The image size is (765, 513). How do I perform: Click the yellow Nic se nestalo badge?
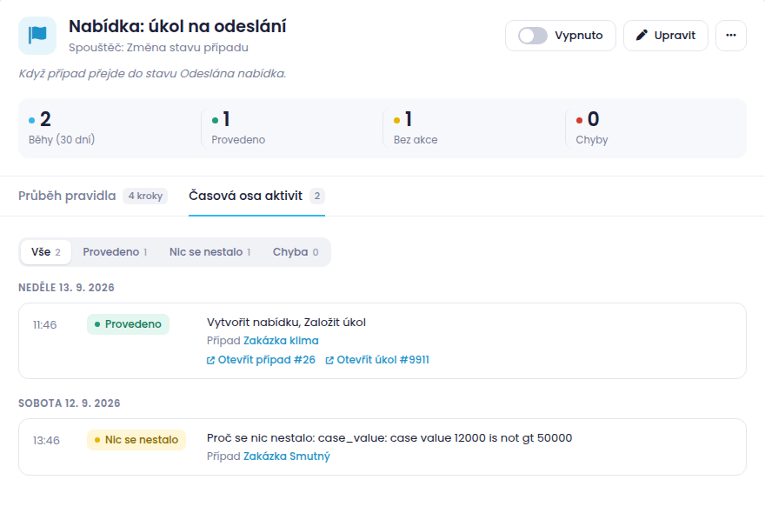point(136,440)
